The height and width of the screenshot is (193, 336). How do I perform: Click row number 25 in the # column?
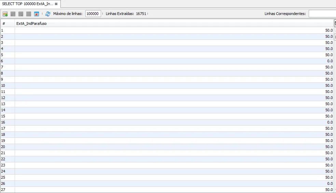coord(3,177)
